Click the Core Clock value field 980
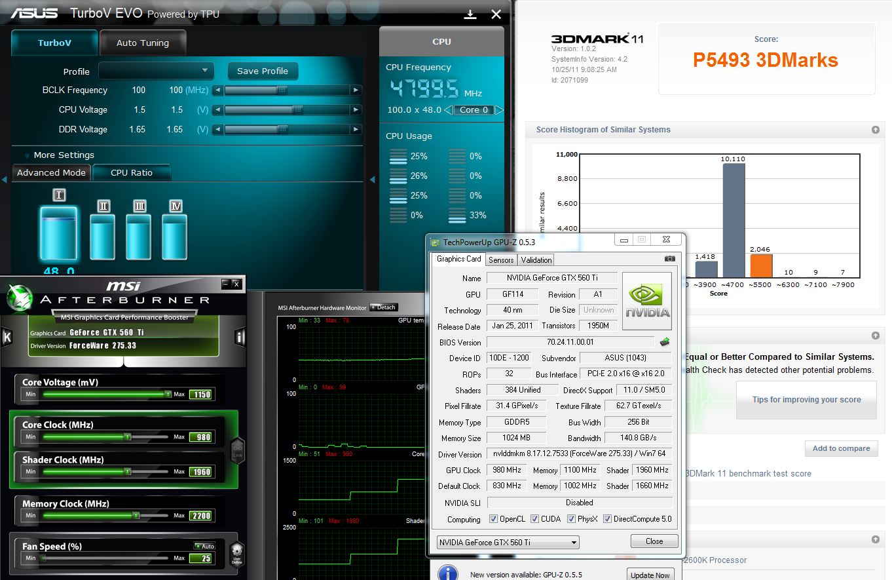The height and width of the screenshot is (580, 892). (x=200, y=437)
